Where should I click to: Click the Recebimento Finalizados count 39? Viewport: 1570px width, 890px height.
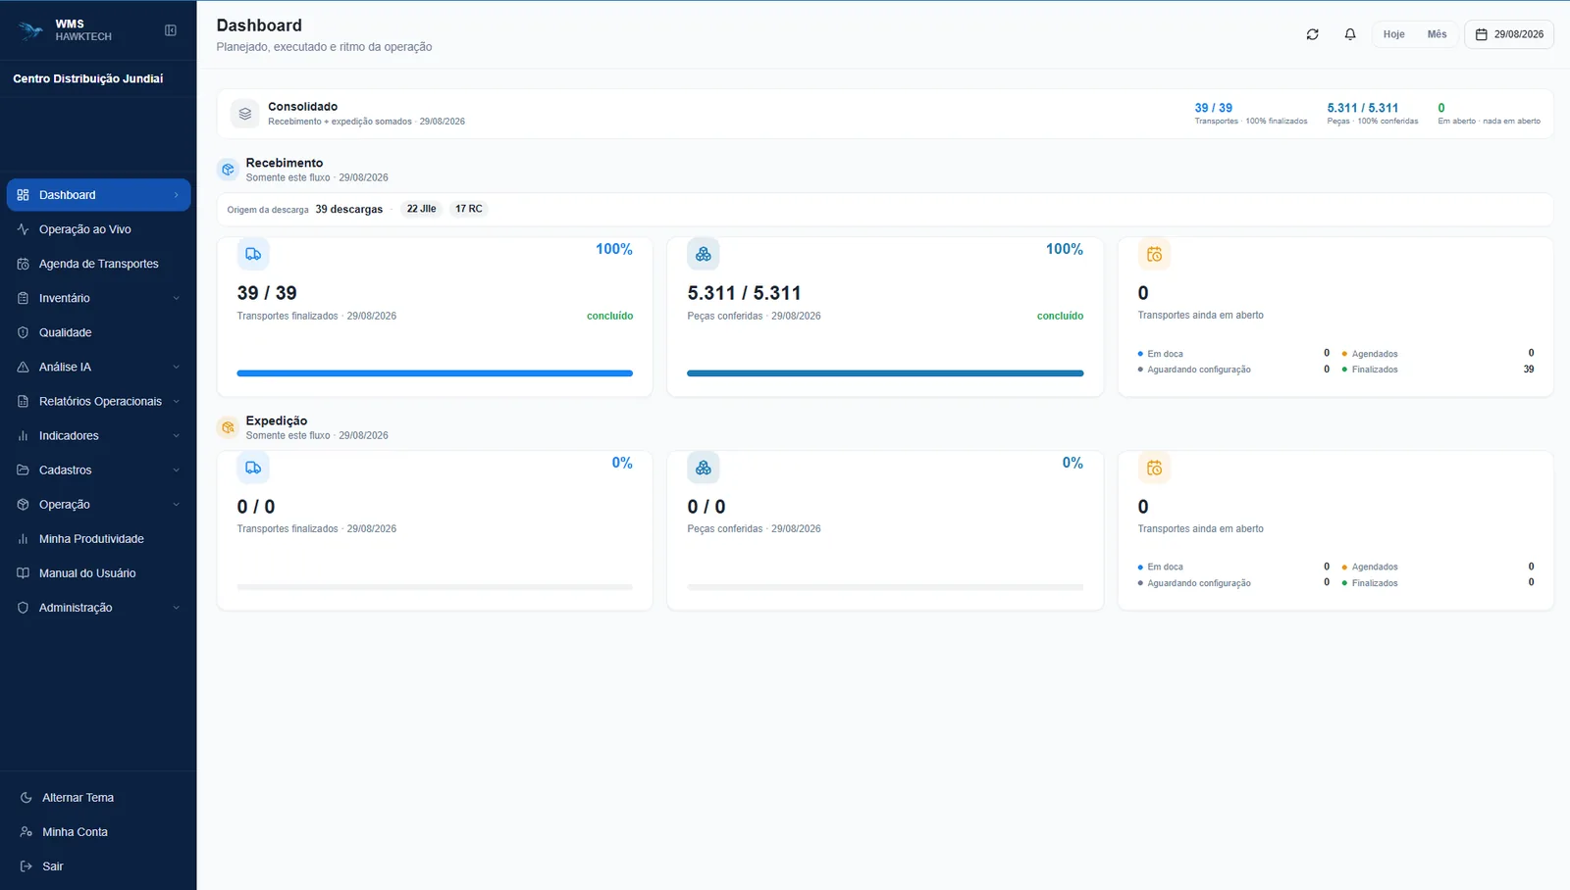1529,370
